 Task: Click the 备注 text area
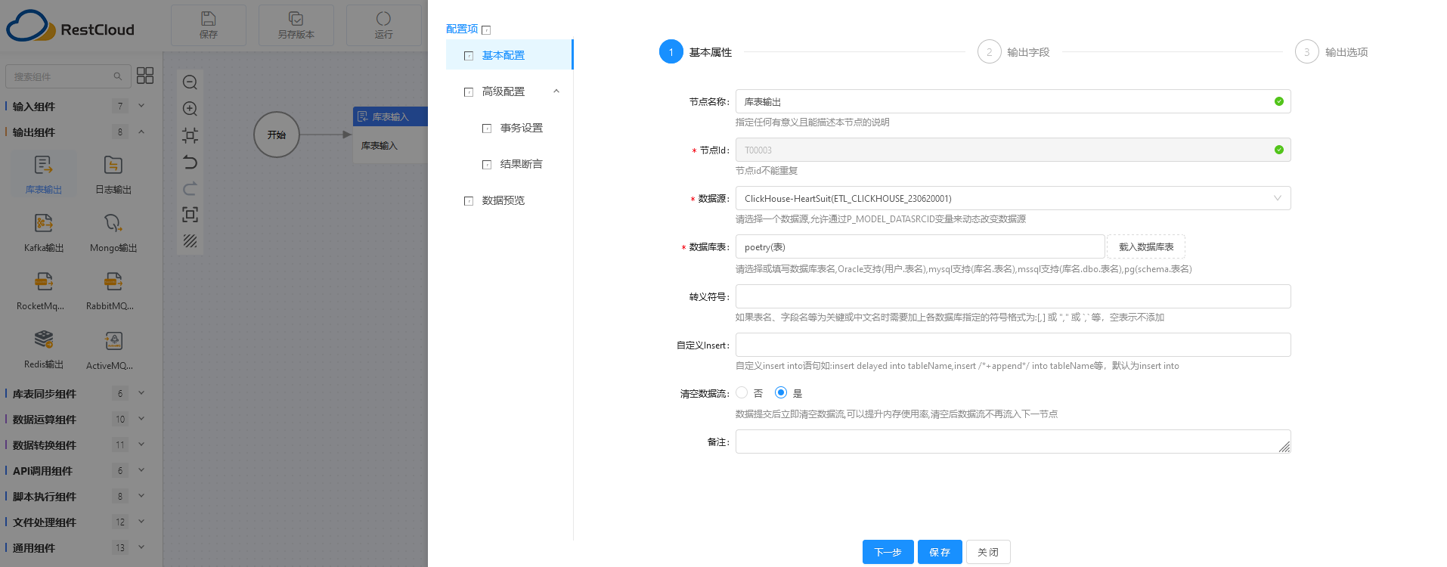tap(1013, 442)
